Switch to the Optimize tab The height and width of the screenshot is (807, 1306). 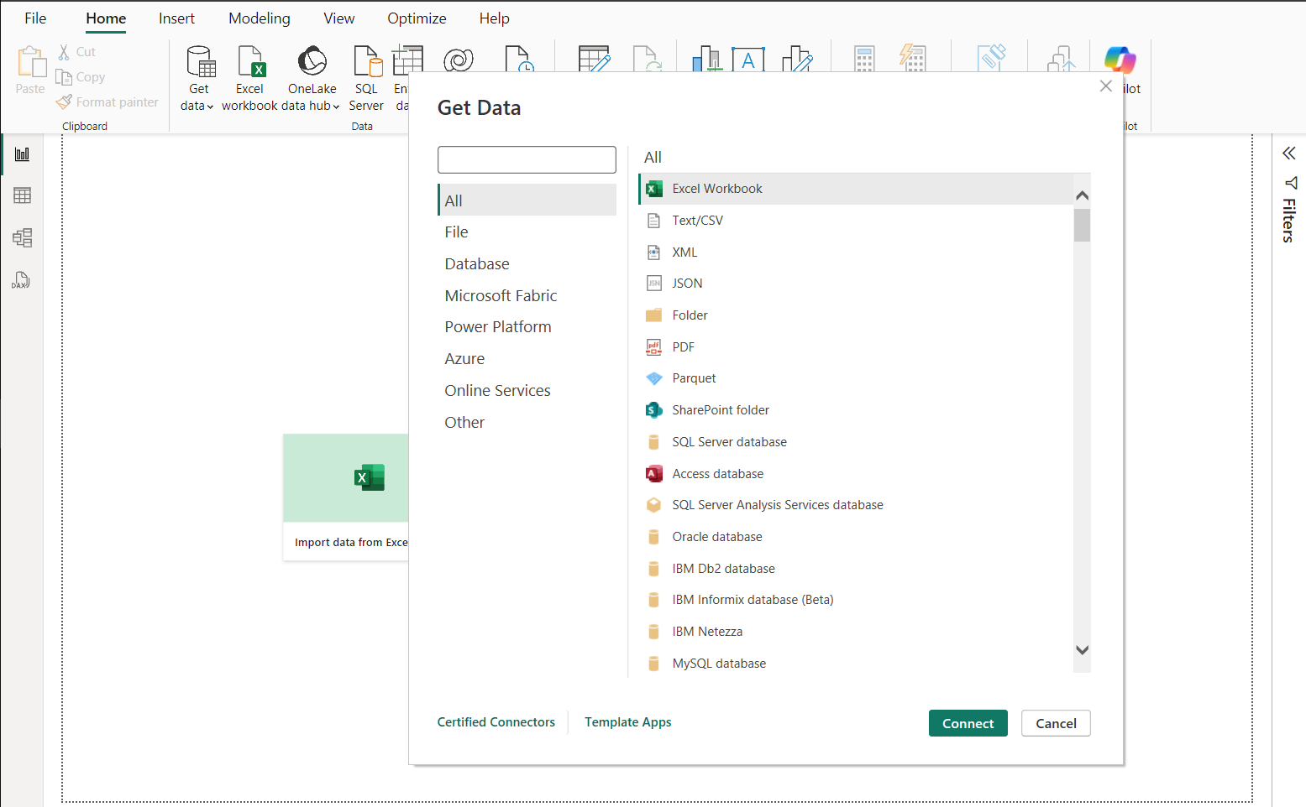(417, 18)
